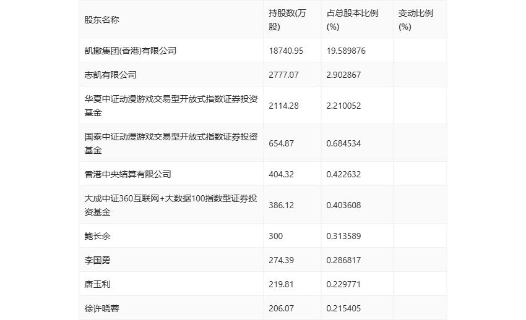
Task: Click the 占总股本比例(%) column header
Action: click(x=352, y=20)
